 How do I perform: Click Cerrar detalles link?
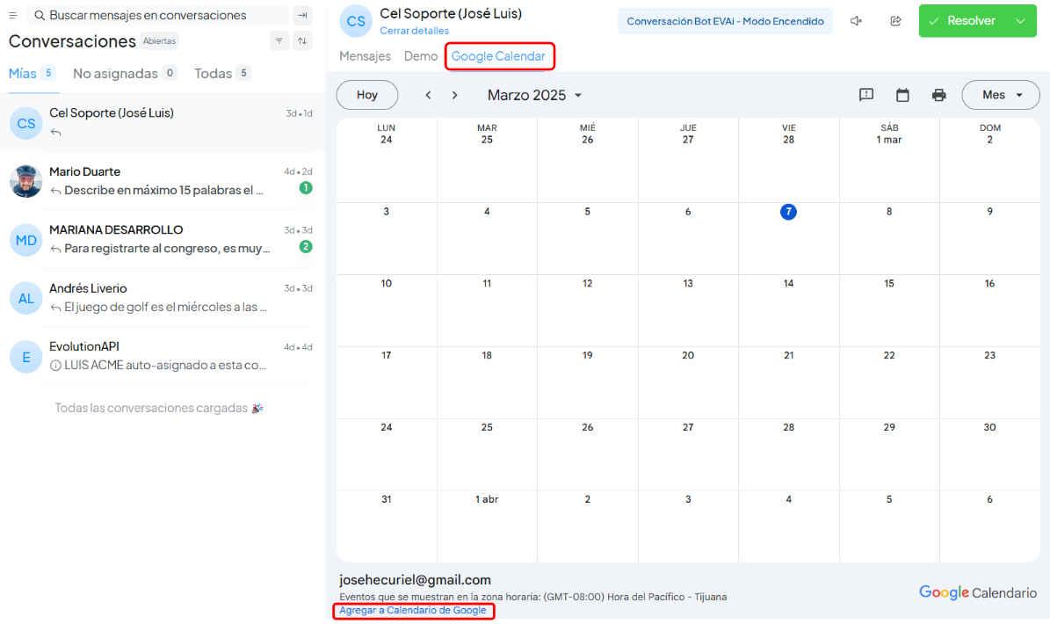click(415, 31)
